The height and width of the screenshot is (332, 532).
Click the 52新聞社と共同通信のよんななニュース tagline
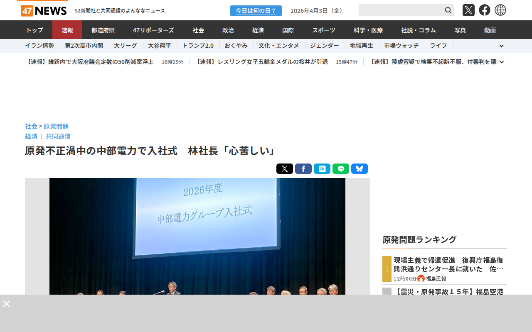[x=120, y=10]
